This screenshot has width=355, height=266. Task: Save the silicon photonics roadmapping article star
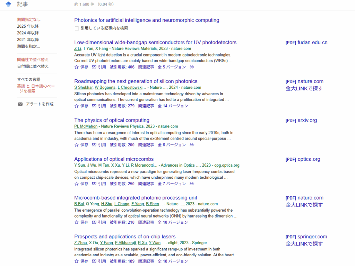pyautogui.click(x=77, y=106)
